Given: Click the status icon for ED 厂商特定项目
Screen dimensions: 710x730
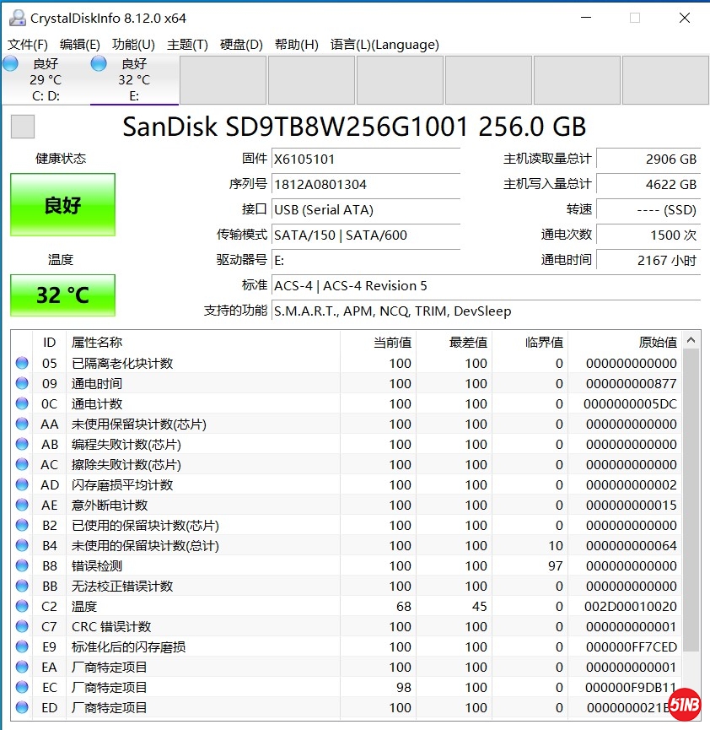Looking at the screenshot, I should 21,707.
